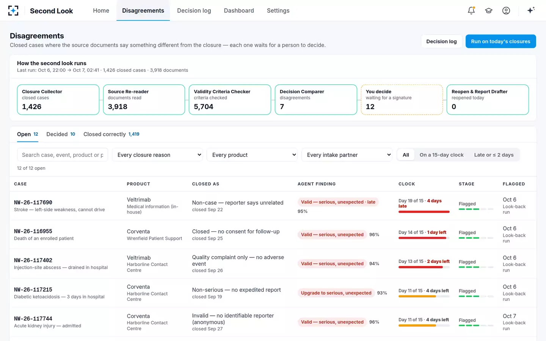Open the notifications bell
The image size is (546, 341).
(471, 11)
